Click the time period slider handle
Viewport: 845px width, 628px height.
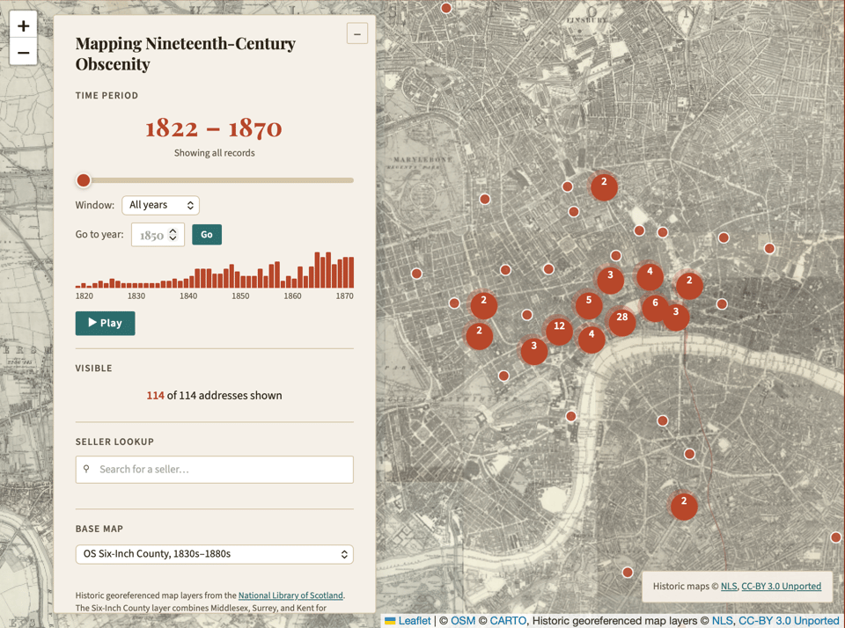pos(84,179)
